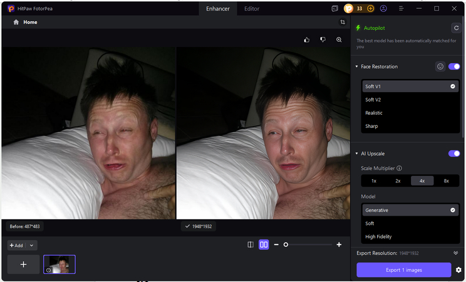
Task: Set scale multiplier to 1x
Action: click(x=374, y=181)
